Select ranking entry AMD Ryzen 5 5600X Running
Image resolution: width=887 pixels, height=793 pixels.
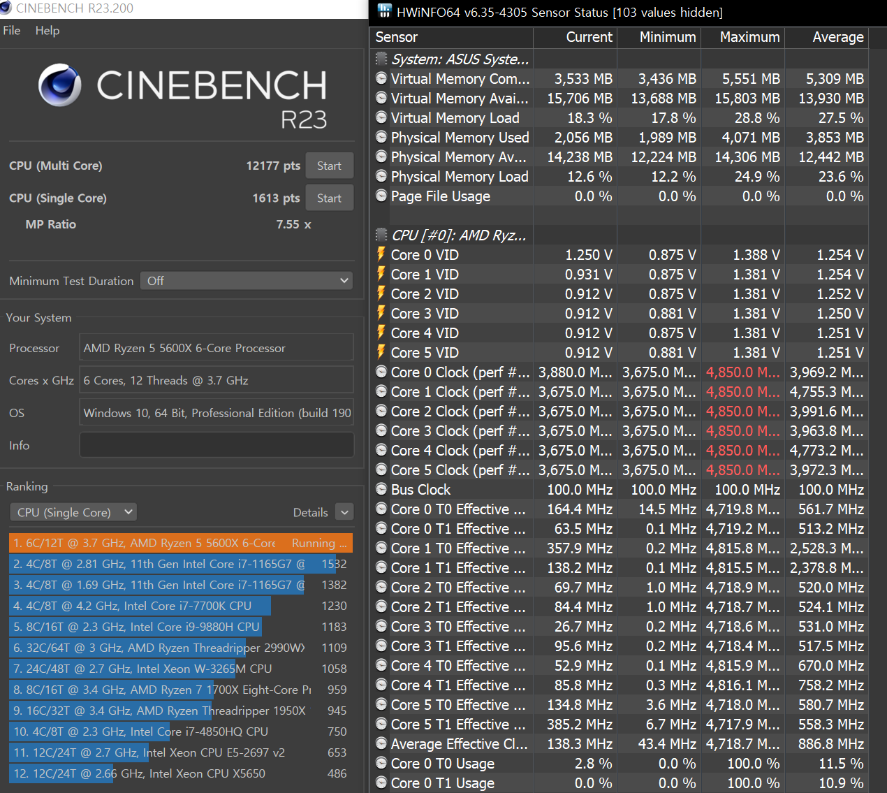click(x=181, y=543)
